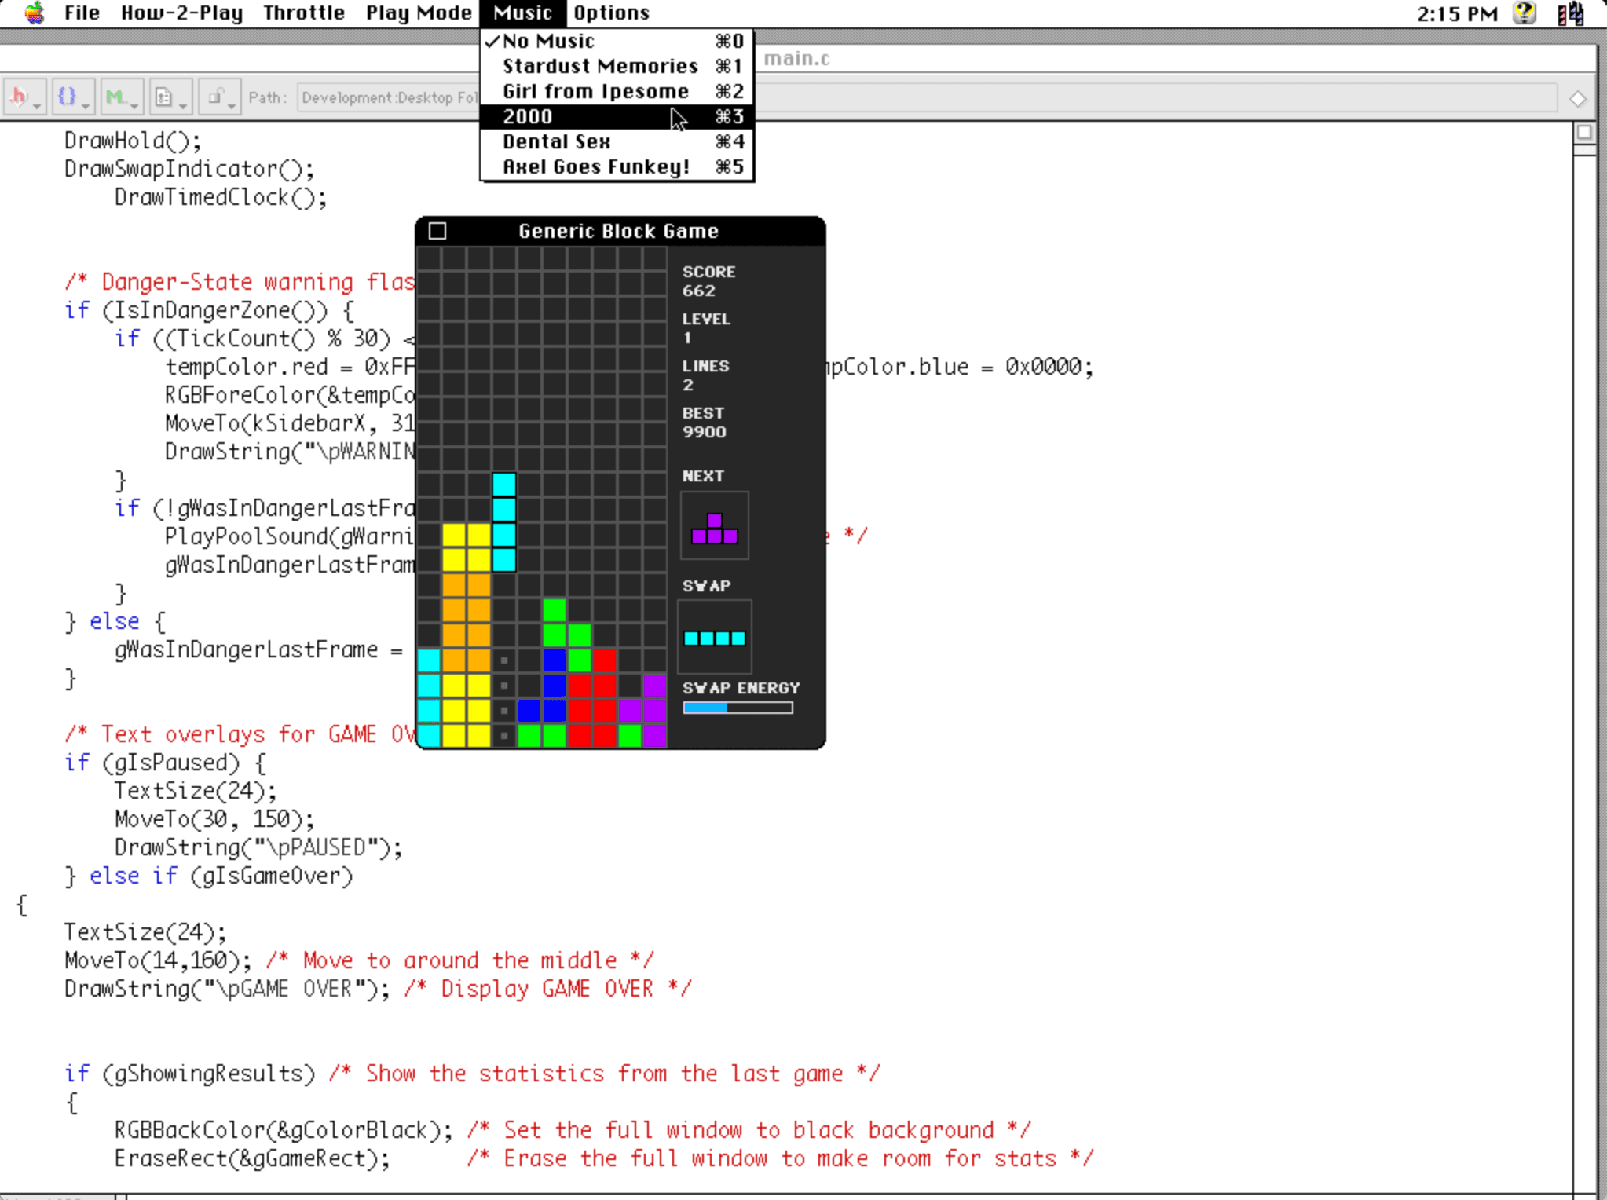Open the Options menu
1607x1200 pixels.
pyautogui.click(x=611, y=13)
